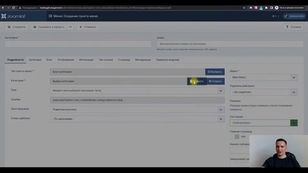The height and width of the screenshot is (173, 308).
Task: Click the Ссылка link field
Action: (x=137, y=100)
